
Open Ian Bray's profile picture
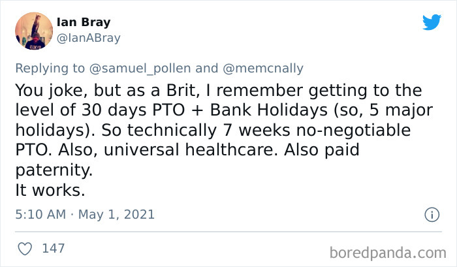33,30
